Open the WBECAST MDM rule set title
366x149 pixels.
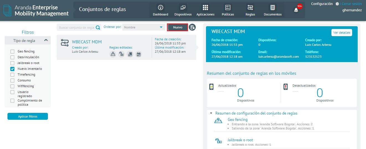click(x=87, y=42)
